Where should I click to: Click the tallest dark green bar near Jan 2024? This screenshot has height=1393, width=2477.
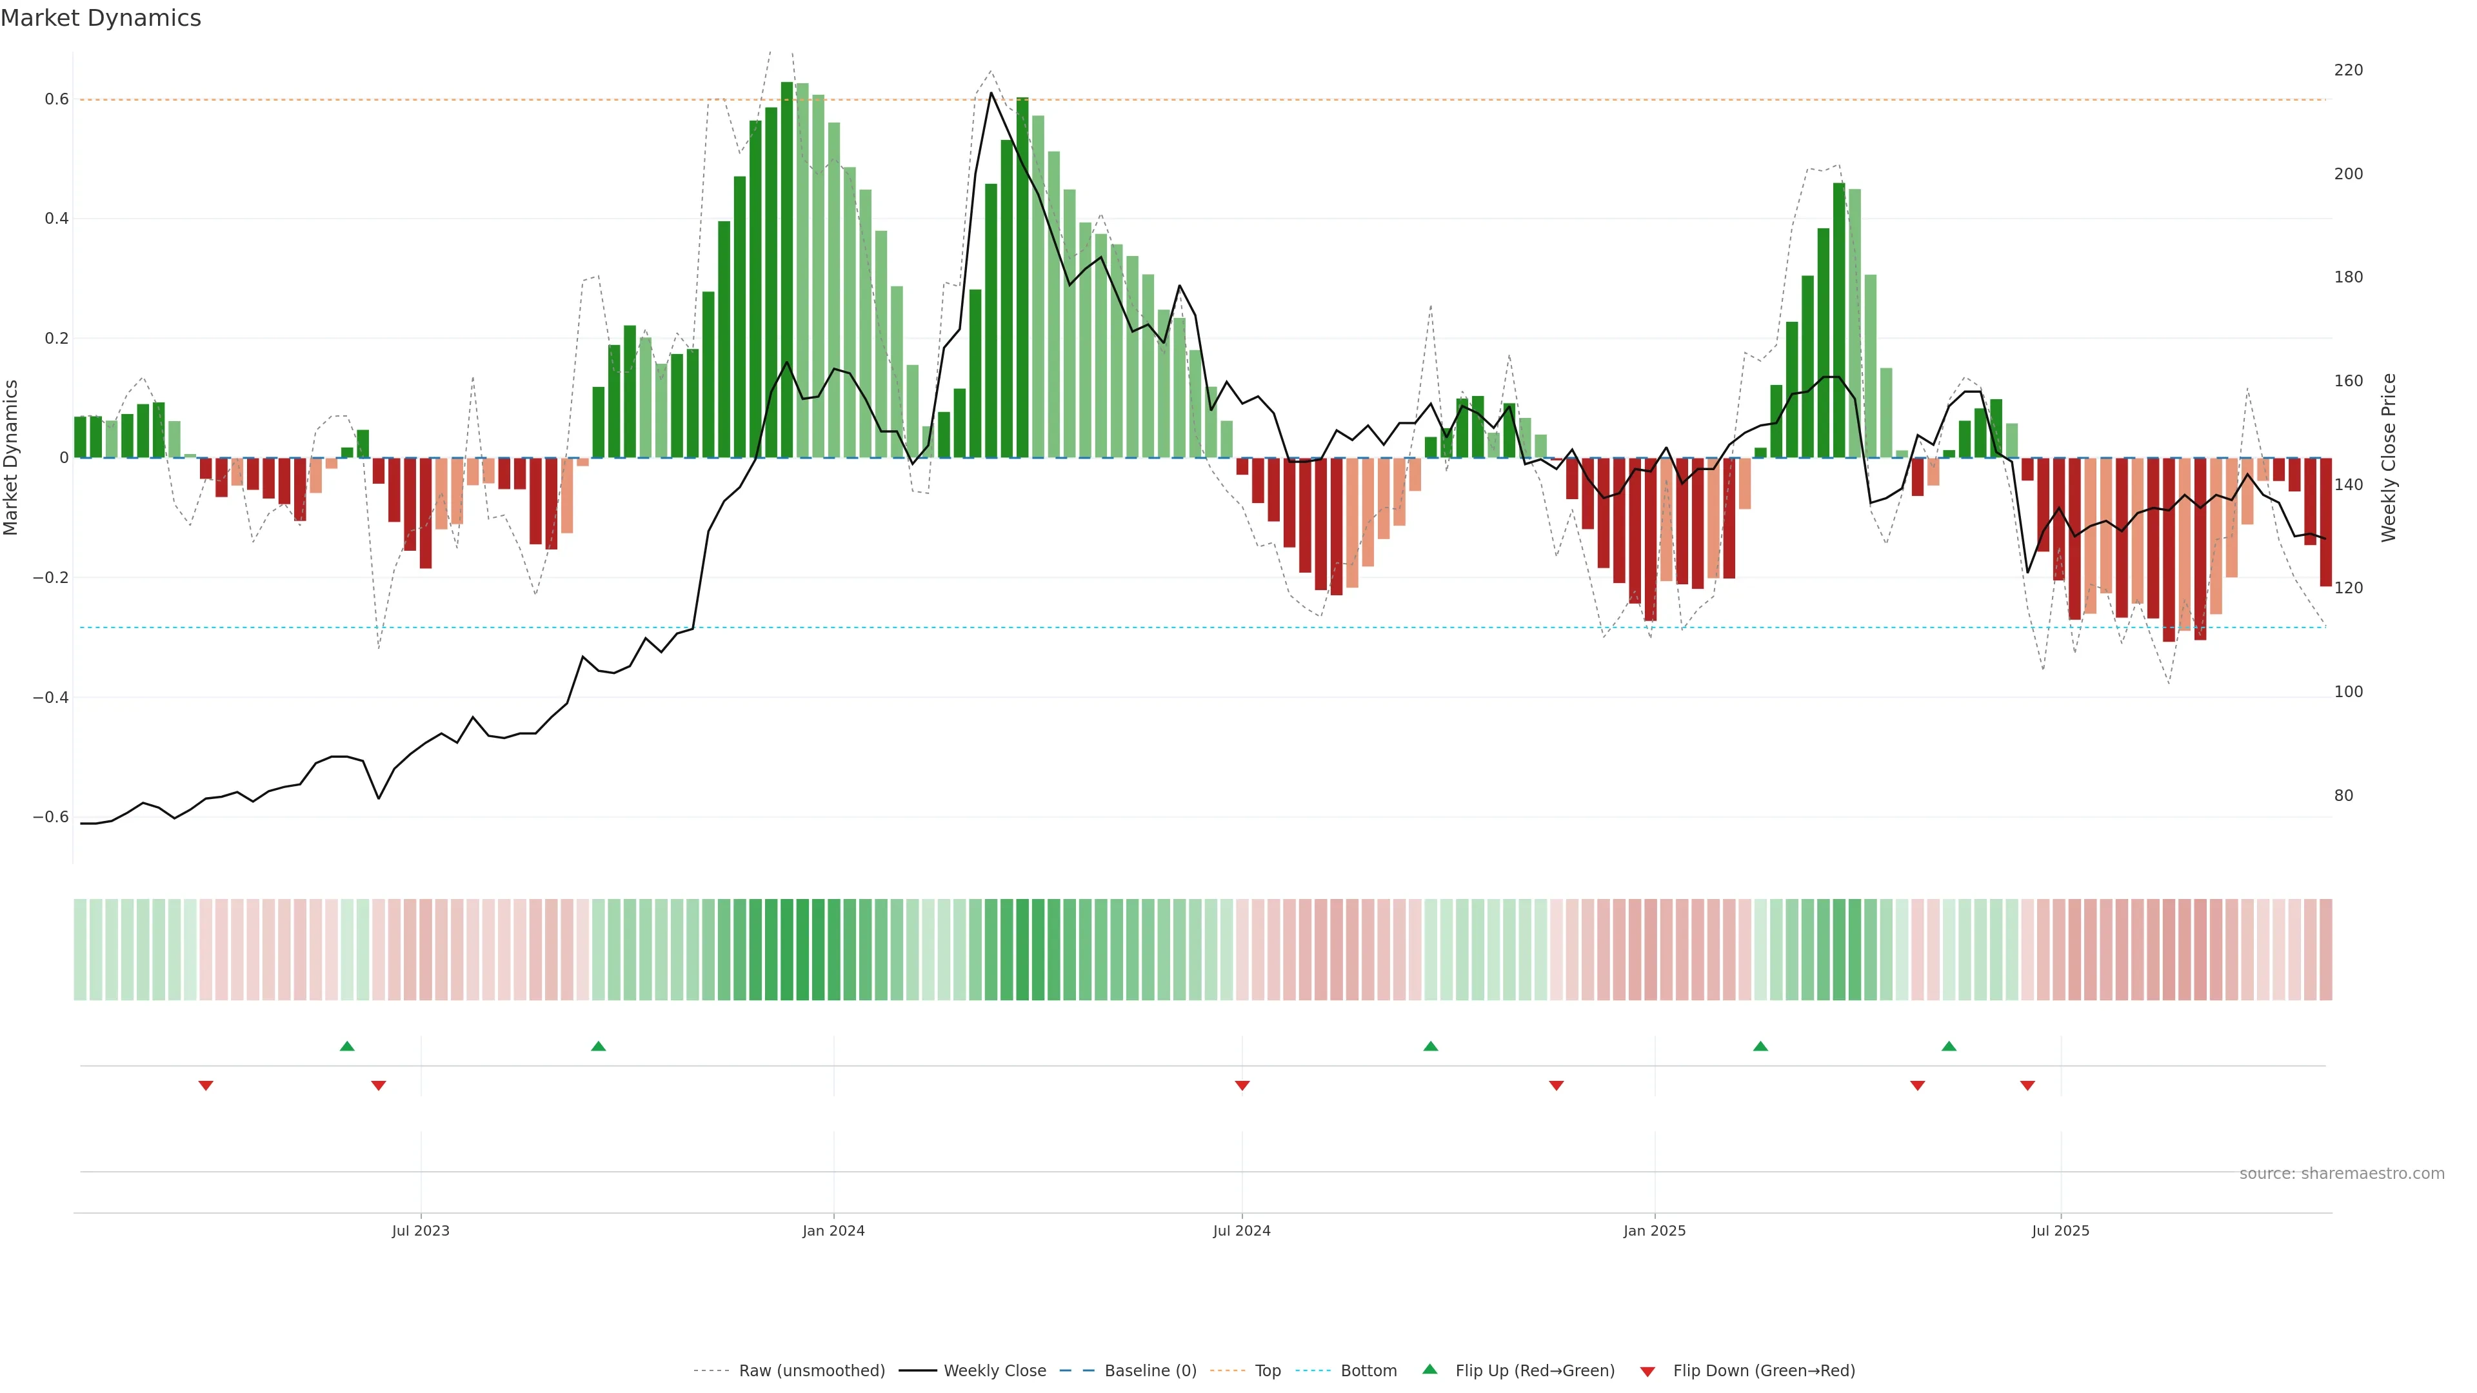786,269
